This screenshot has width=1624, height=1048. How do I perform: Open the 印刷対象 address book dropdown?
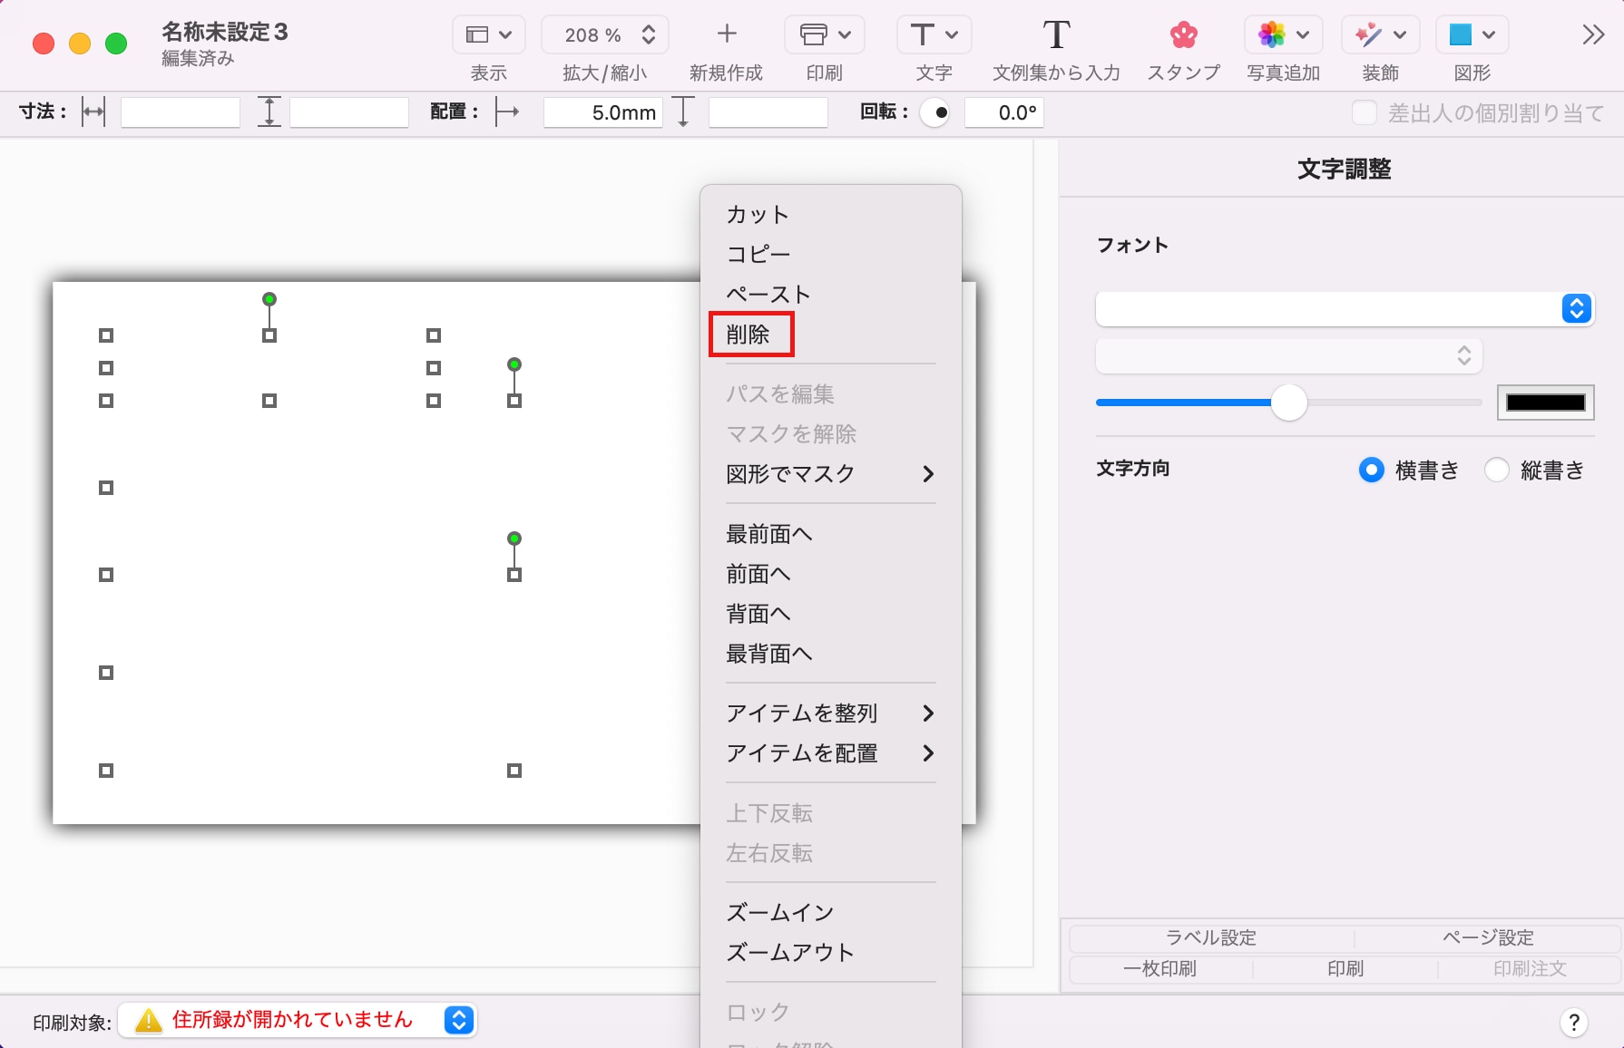click(298, 1021)
